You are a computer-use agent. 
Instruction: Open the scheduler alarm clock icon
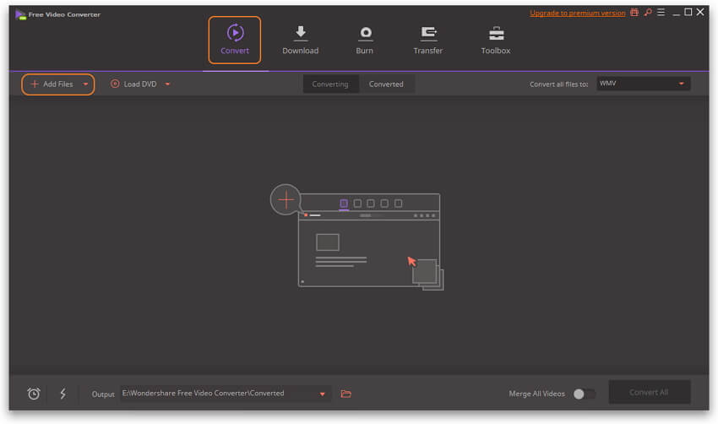click(34, 394)
